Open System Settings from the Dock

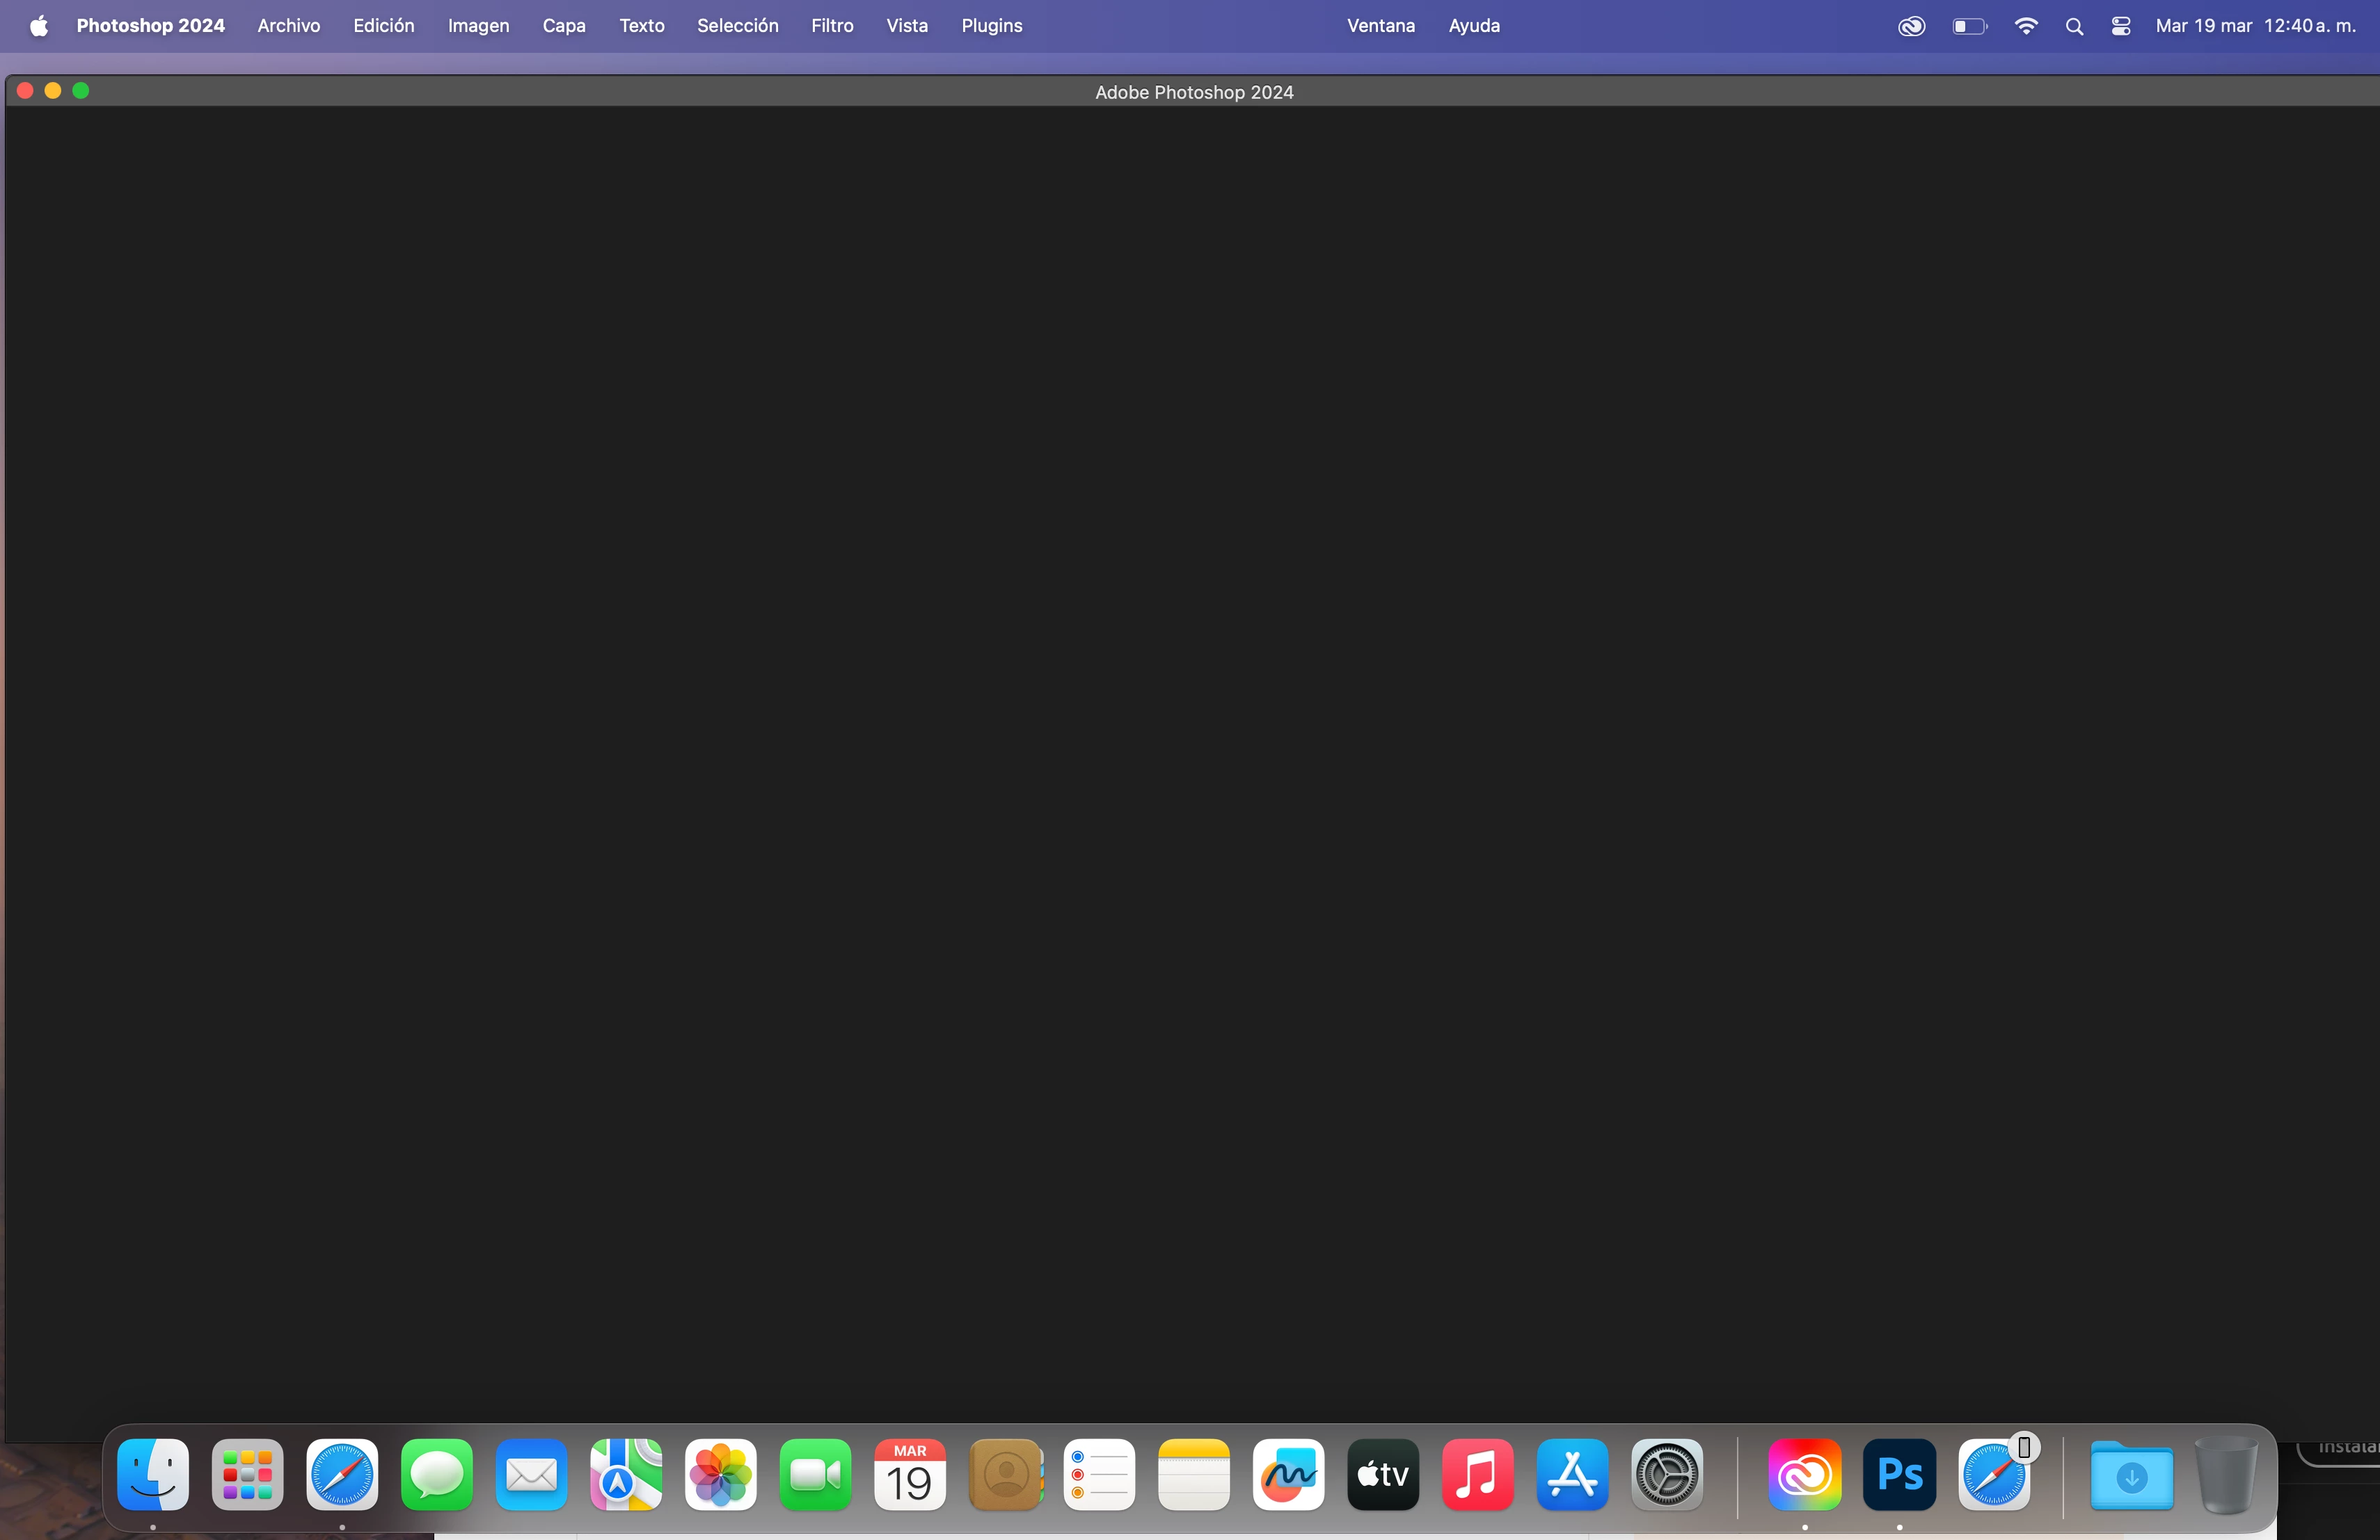point(1666,1474)
